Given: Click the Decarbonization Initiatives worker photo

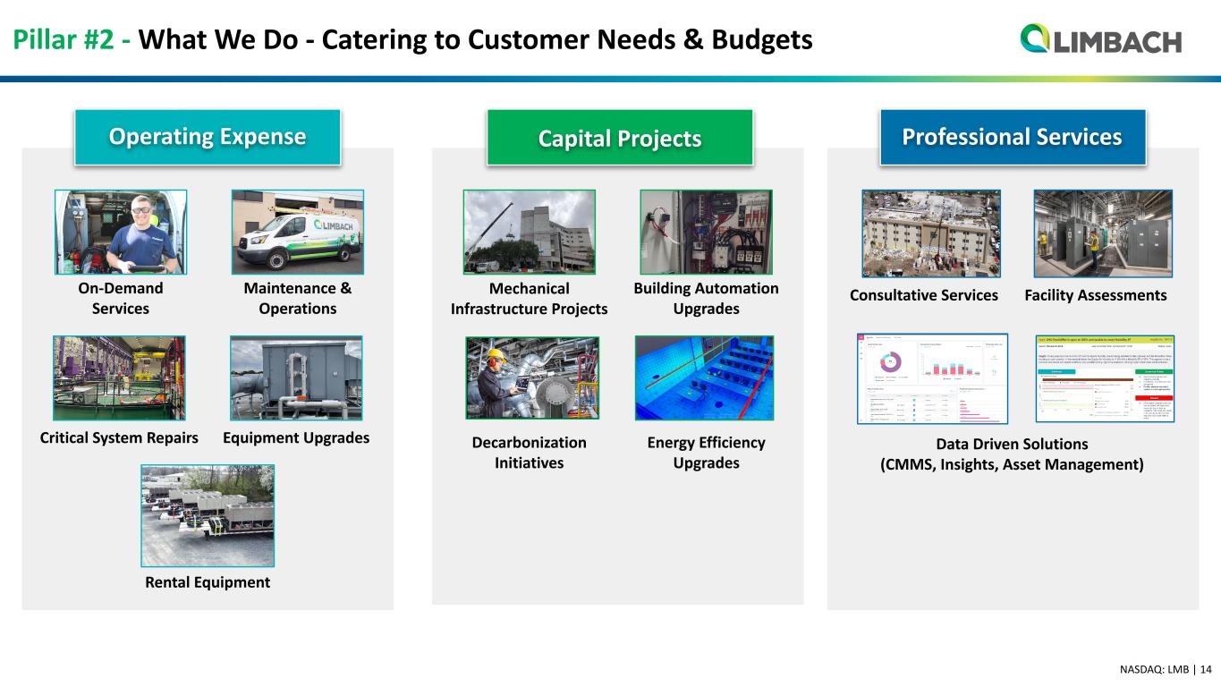Looking at the screenshot, I should pos(531,377).
